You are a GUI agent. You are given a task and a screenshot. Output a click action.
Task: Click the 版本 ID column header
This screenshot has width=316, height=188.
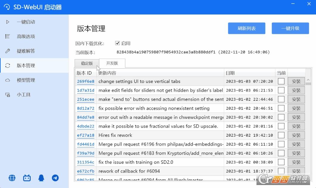pos(86,73)
